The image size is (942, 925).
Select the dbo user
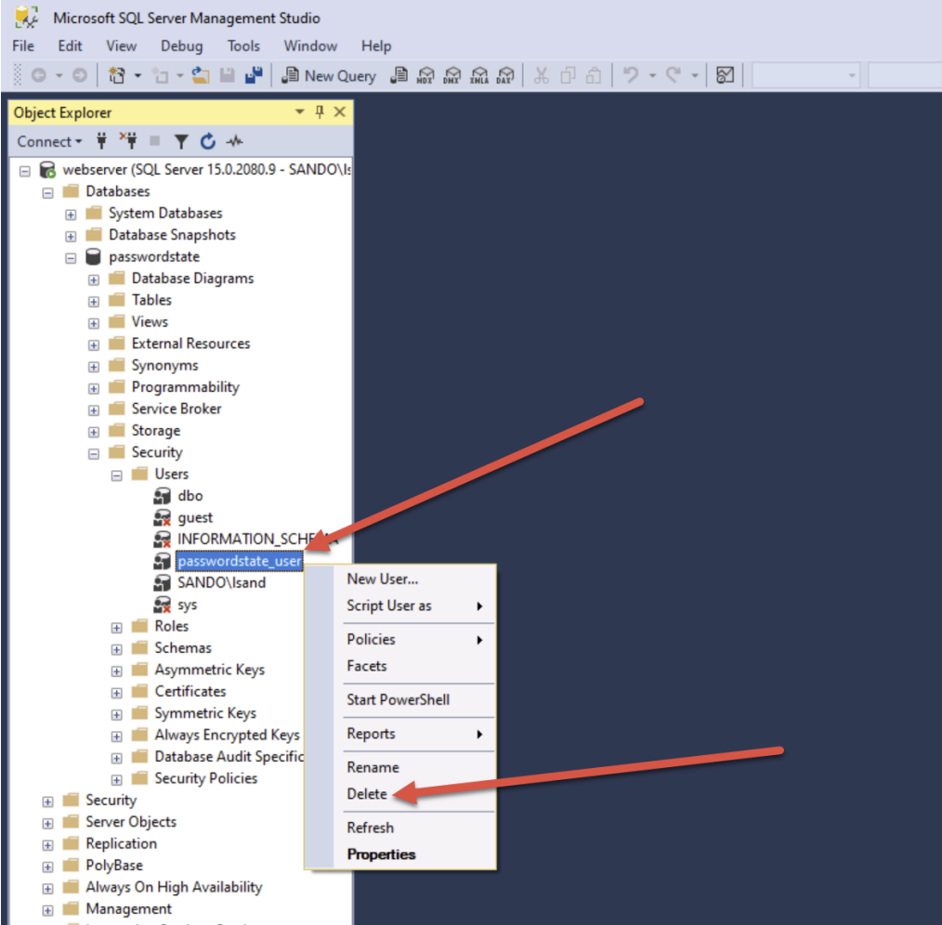coord(190,496)
